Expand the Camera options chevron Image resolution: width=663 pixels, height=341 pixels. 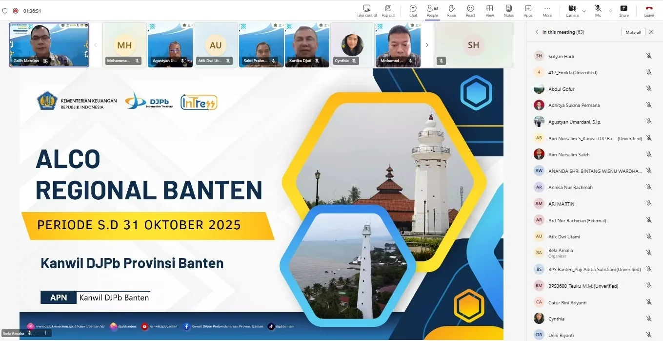[x=584, y=11]
